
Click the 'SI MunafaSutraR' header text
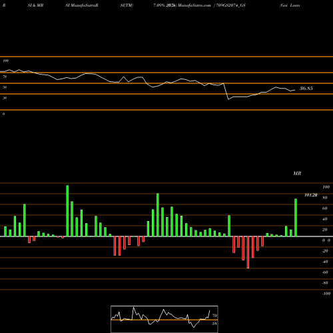(x=82, y=5)
